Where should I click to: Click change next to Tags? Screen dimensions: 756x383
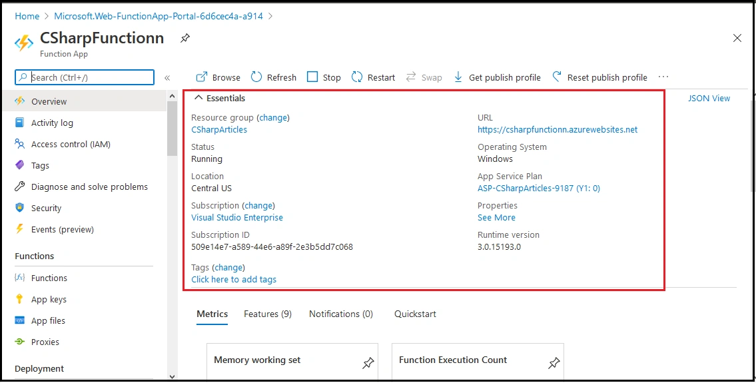[x=228, y=267]
